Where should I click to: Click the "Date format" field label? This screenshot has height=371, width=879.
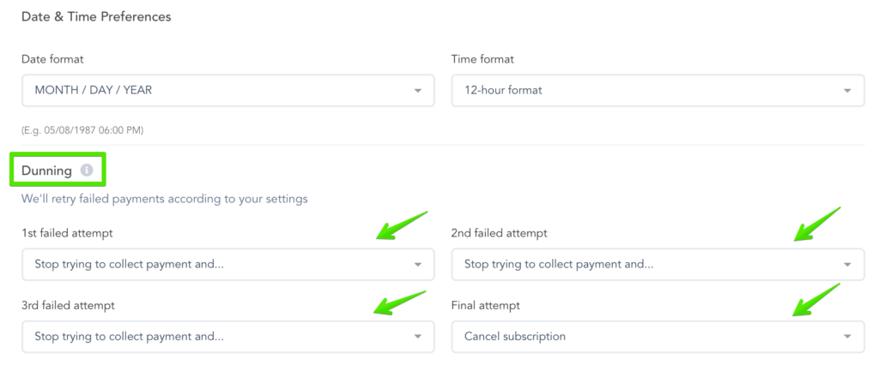[52, 59]
